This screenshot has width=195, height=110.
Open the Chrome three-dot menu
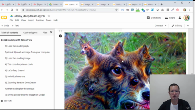tap(190, 10)
